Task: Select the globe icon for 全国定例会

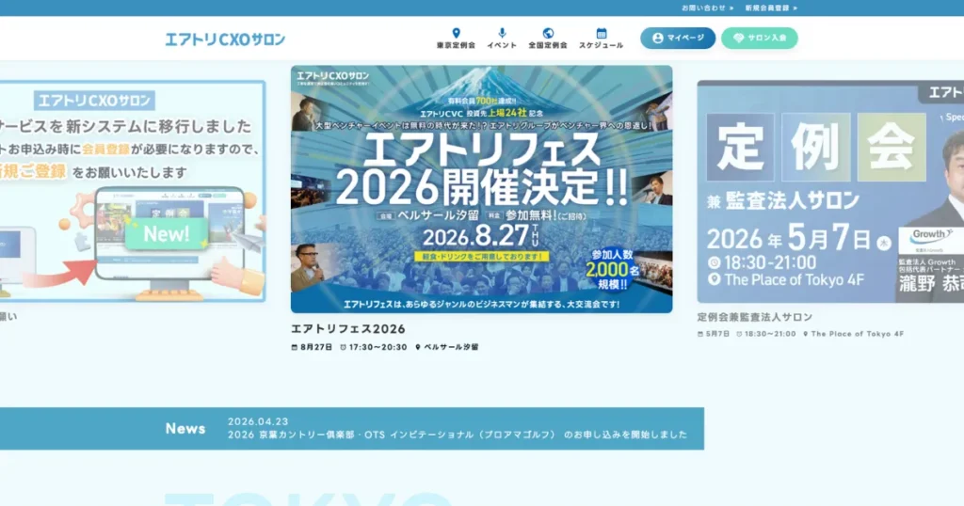Action: (548, 33)
